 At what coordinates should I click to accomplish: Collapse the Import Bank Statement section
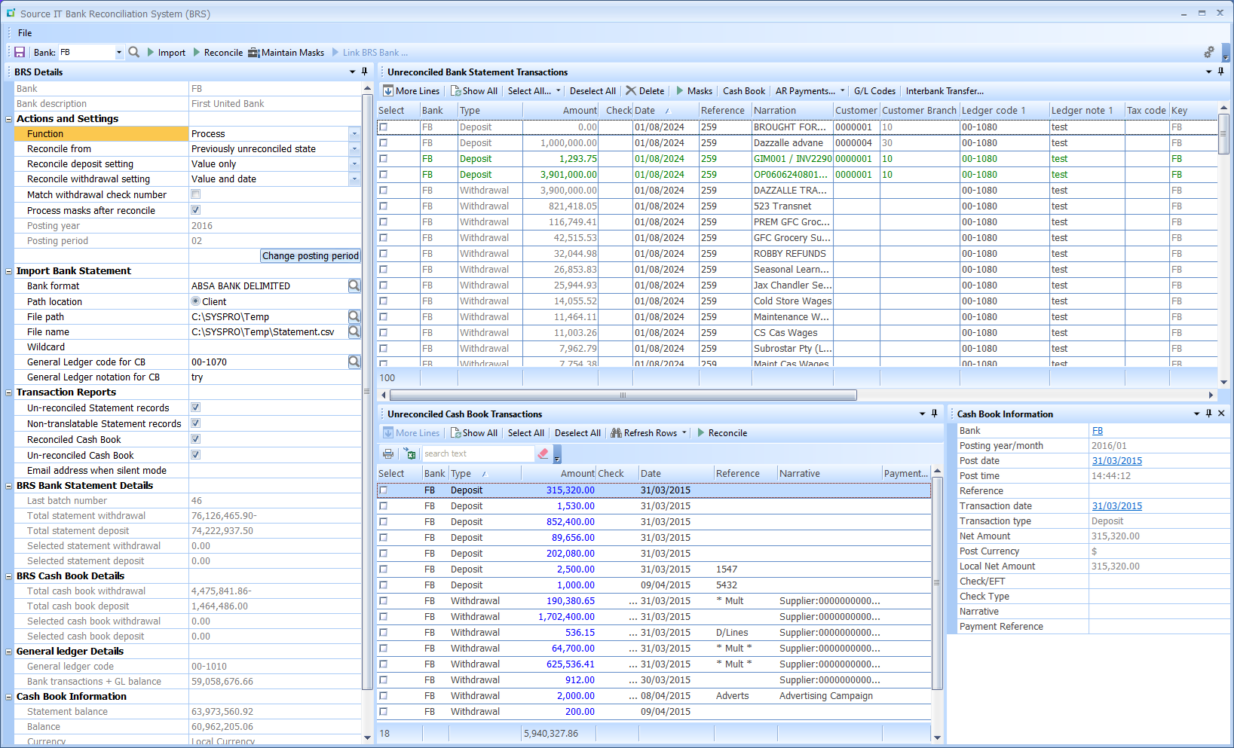click(x=9, y=271)
